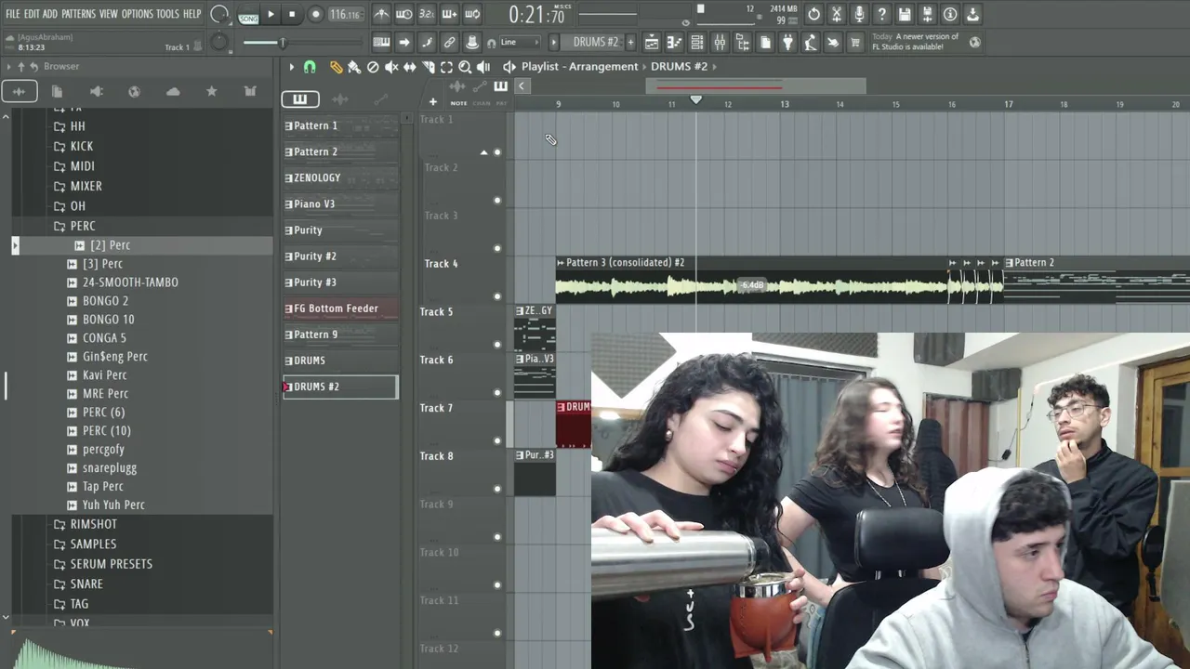Viewport: 1190px width, 669px height.
Task: Save the project with floppy icon
Action: tap(905, 14)
